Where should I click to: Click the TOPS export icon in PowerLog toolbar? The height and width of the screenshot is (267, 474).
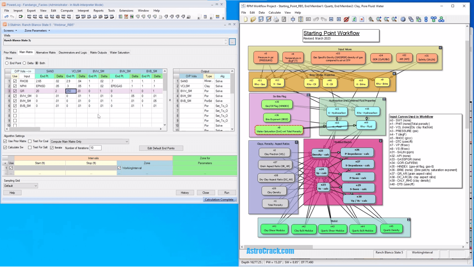[106, 16]
